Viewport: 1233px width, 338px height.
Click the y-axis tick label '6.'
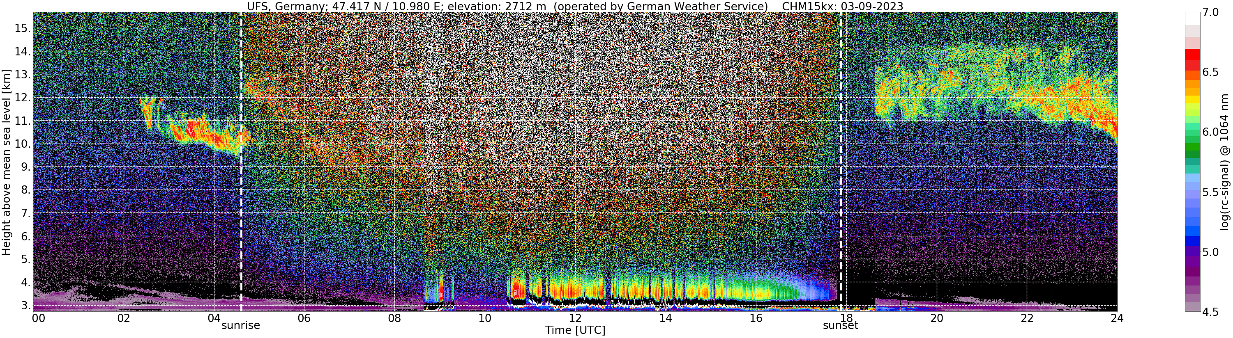point(25,236)
